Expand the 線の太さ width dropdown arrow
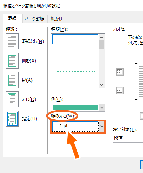This screenshot has width=143, height=173. click(x=102, y=126)
